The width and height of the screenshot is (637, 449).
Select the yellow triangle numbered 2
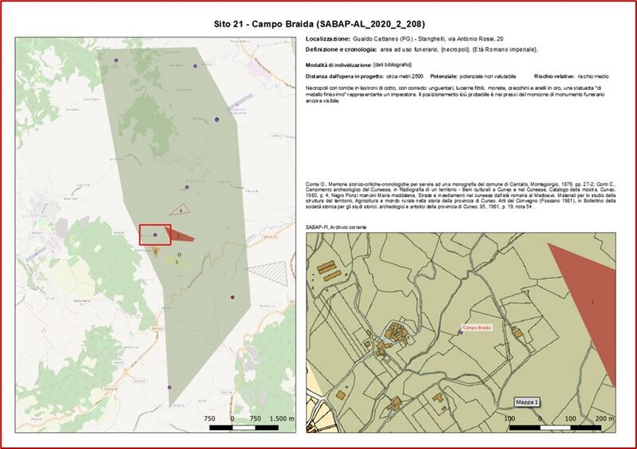point(158,251)
